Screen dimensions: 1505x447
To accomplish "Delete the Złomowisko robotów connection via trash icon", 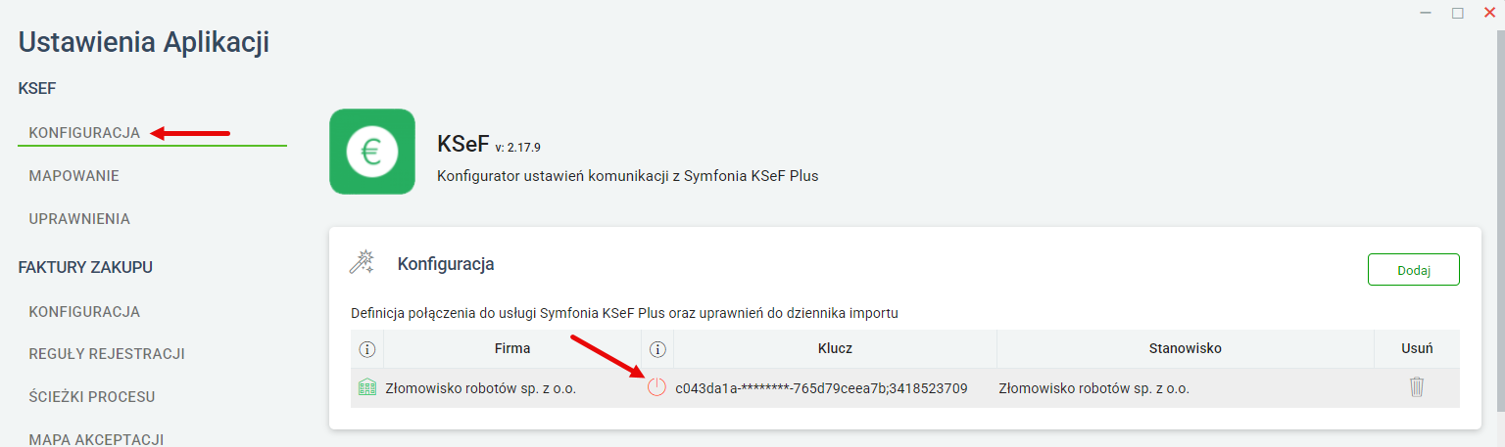I will (1416, 387).
